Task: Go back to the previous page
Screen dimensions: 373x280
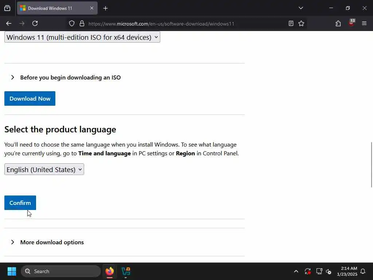Action: [9, 23]
